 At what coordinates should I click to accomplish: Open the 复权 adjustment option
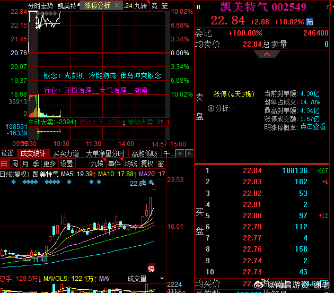pos(147,164)
